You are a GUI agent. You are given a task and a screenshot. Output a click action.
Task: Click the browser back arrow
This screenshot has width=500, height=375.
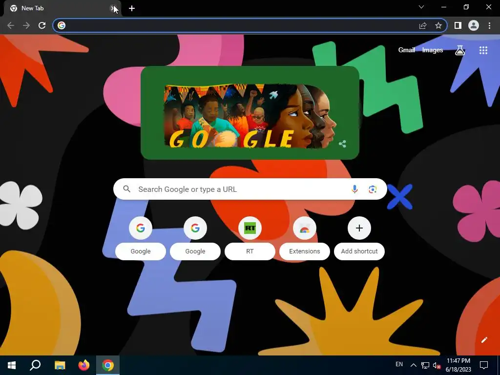tap(11, 25)
